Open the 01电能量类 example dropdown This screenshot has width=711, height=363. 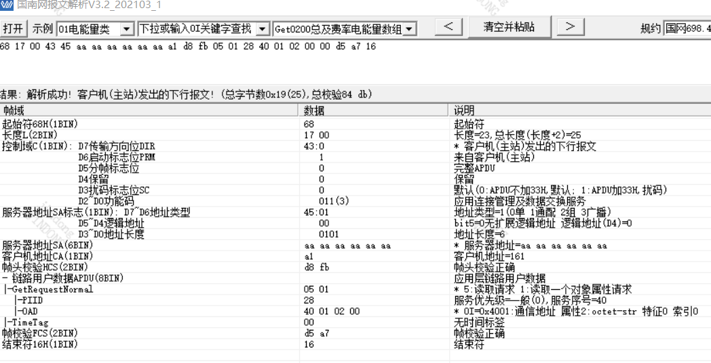coord(128,29)
